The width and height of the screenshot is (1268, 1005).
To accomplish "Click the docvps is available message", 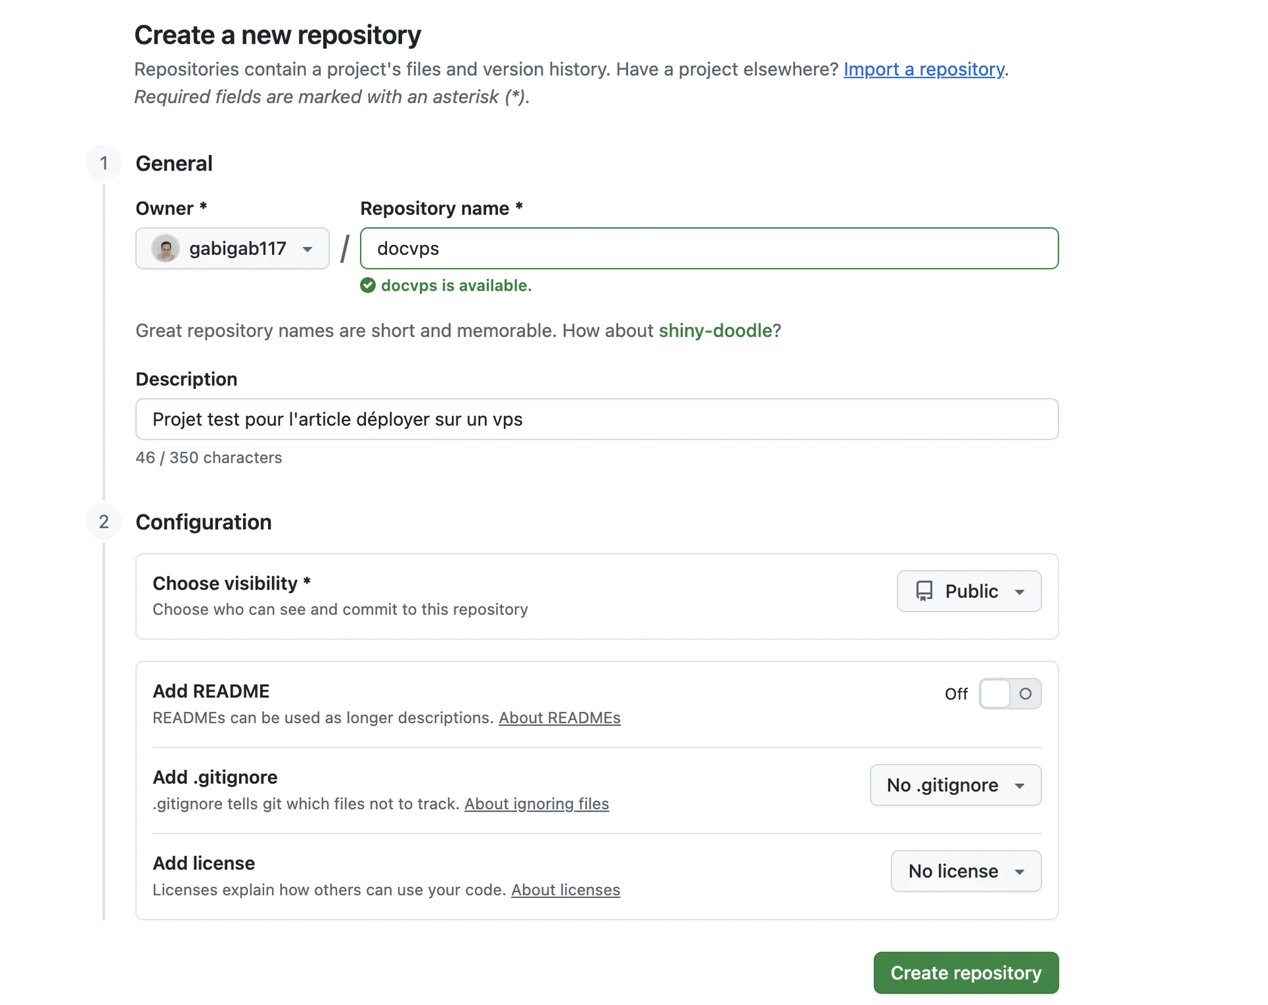I will 456,285.
